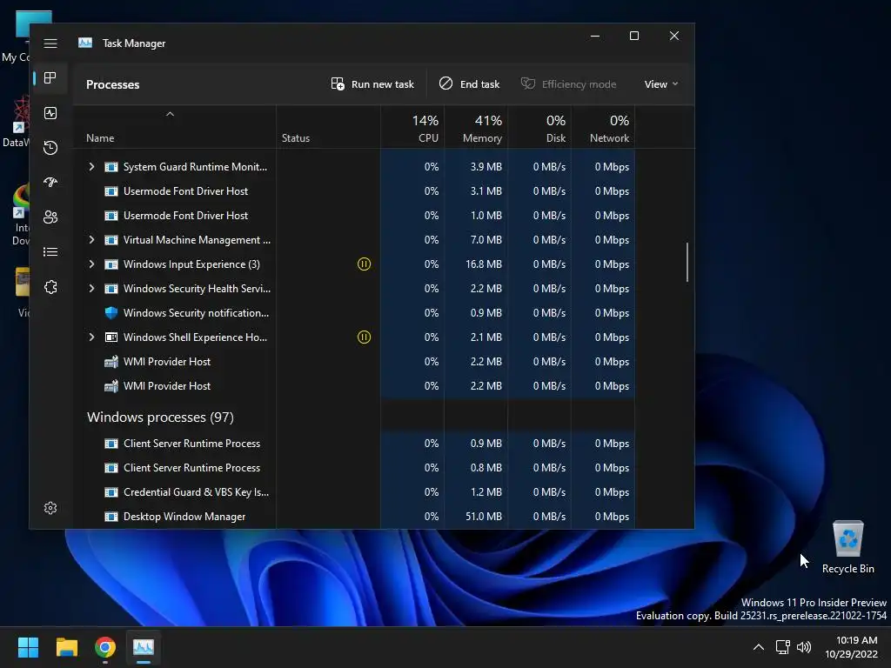
Task: Click the volume speaker icon in tray
Action: click(x=804, y=647)
